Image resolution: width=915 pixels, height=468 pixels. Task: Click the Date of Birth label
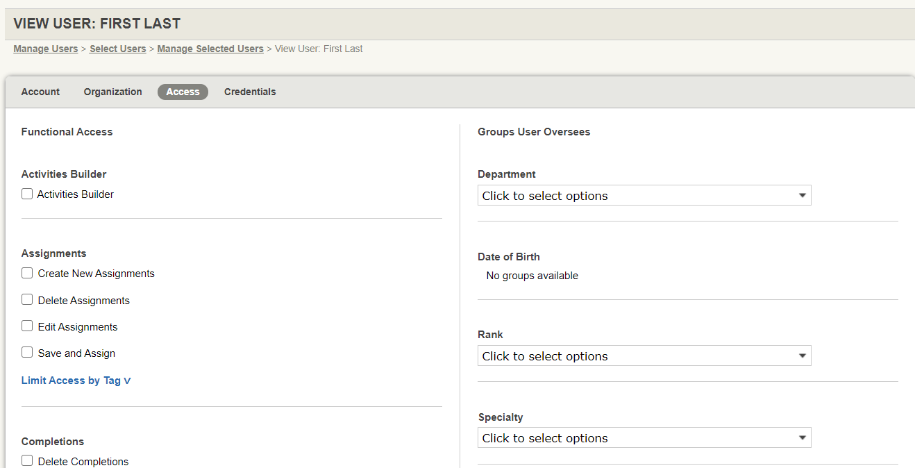(509, 257)
